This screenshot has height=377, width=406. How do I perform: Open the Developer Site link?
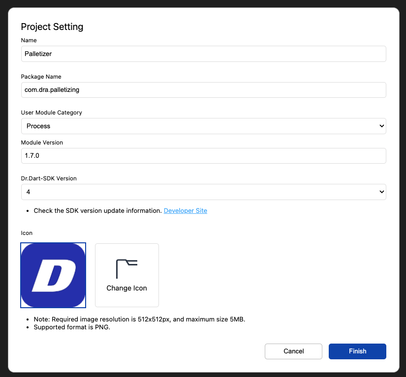coord(185,211)
